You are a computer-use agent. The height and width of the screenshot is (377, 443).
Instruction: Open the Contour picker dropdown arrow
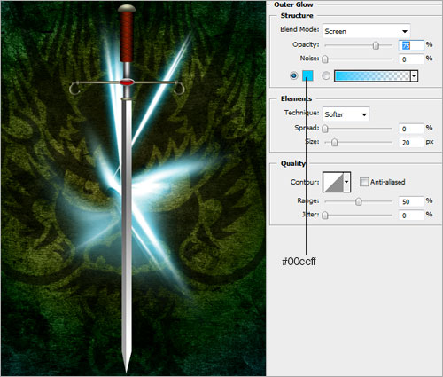coord(346,182)
